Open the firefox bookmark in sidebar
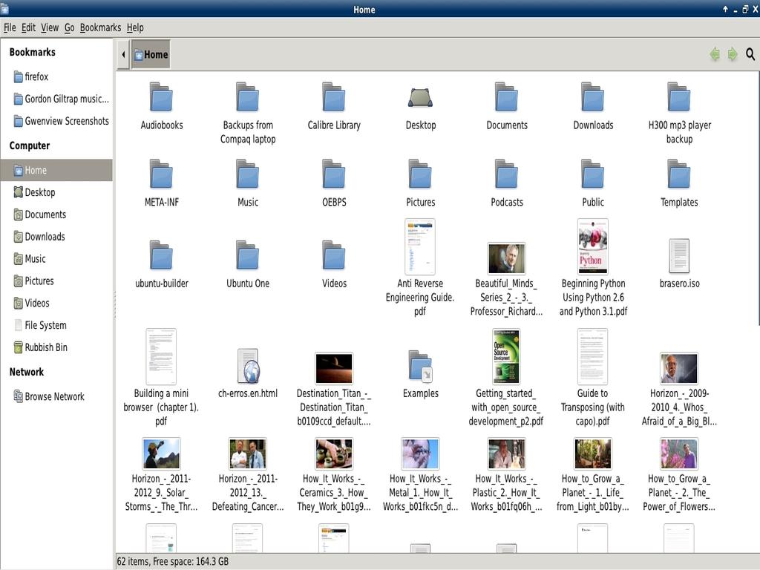 click(36, 76)
